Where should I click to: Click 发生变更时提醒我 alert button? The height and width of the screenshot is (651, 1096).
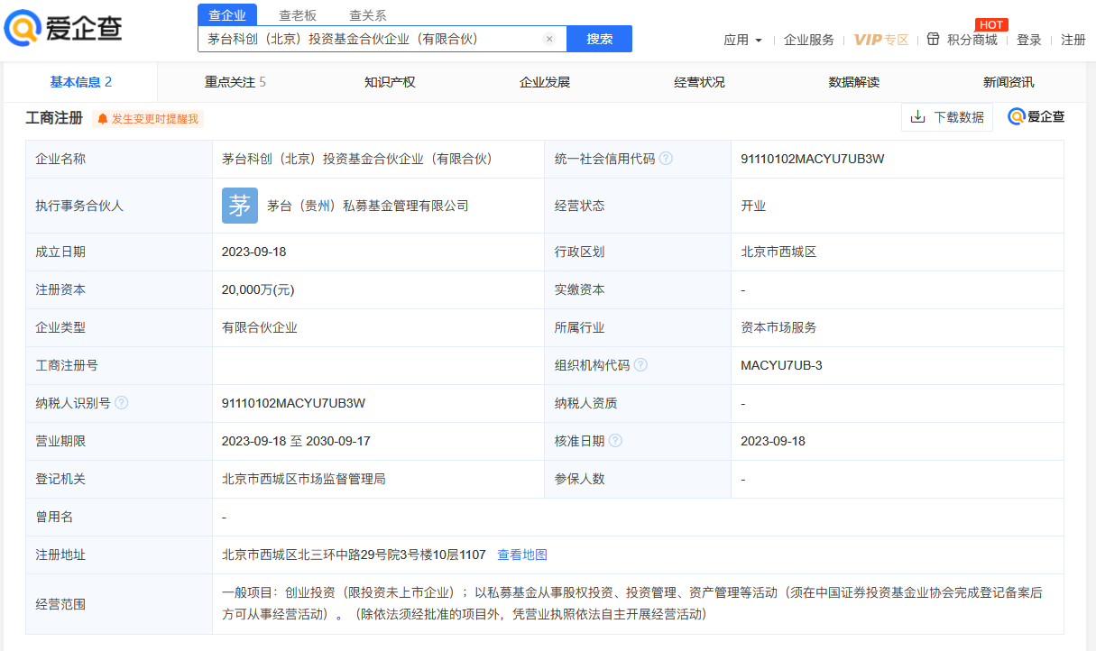(x=148, y=119)
